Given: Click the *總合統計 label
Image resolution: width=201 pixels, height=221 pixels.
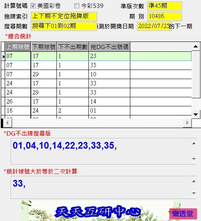Looking at the screenshot, I should (18, 36).
